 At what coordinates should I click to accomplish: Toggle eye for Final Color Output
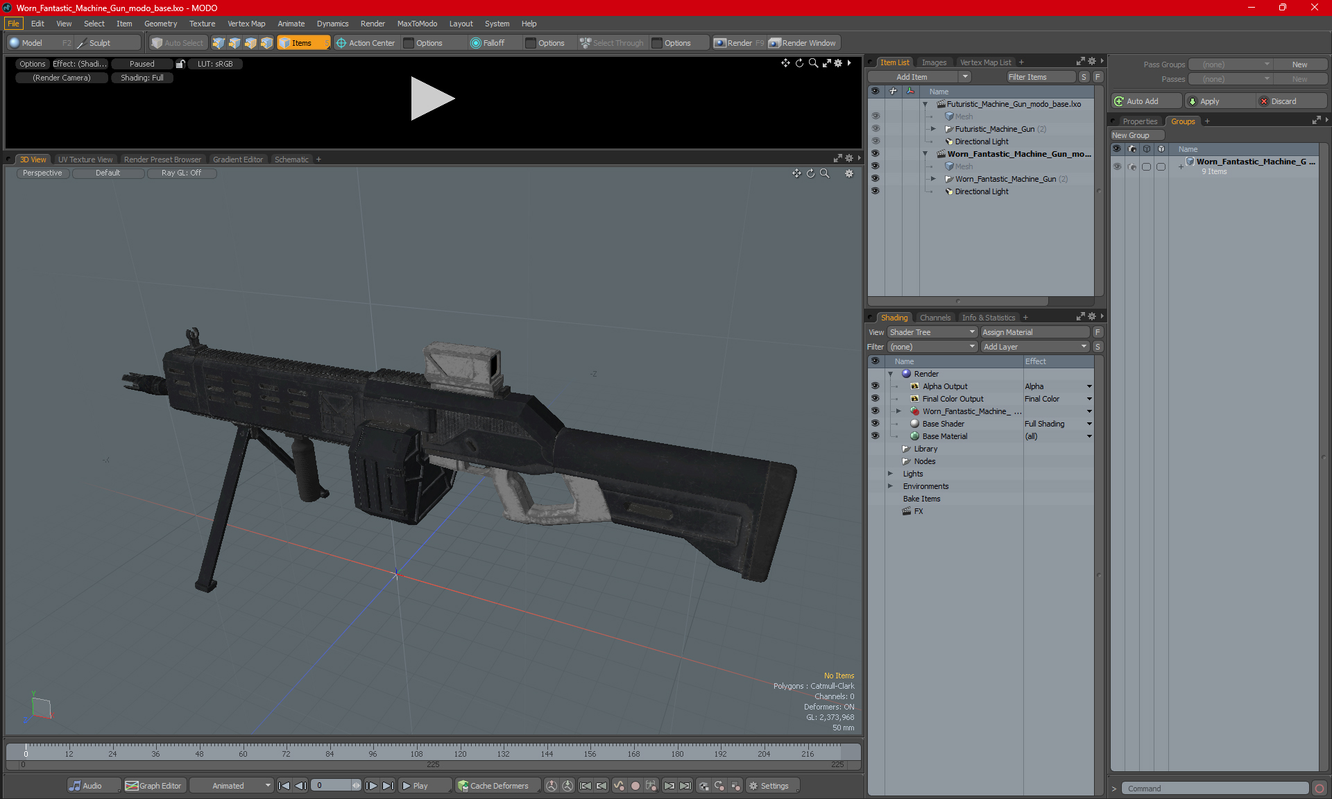tap(875, 399)
